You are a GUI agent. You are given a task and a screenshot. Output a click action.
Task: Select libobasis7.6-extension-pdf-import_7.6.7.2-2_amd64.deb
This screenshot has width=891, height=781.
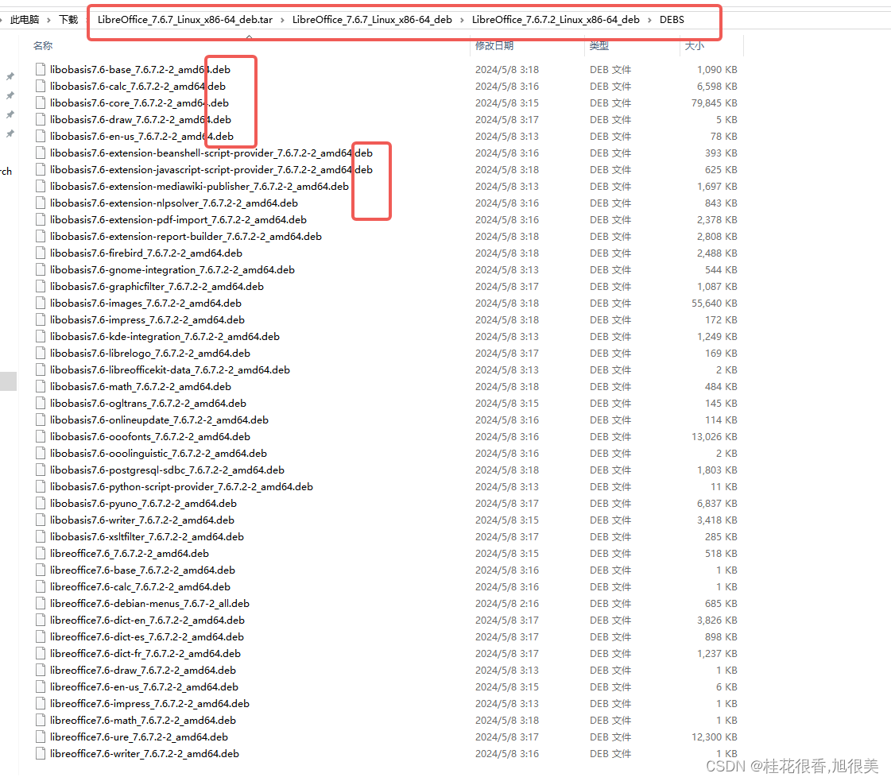point(178,220)
